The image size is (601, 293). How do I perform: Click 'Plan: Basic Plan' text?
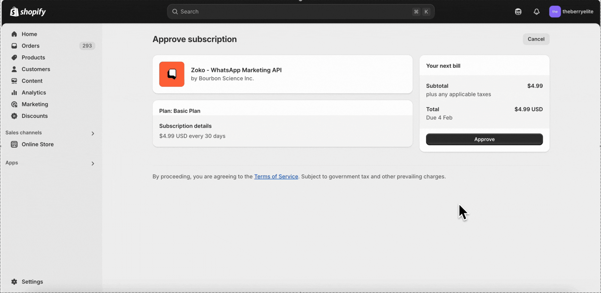point(180,111)
